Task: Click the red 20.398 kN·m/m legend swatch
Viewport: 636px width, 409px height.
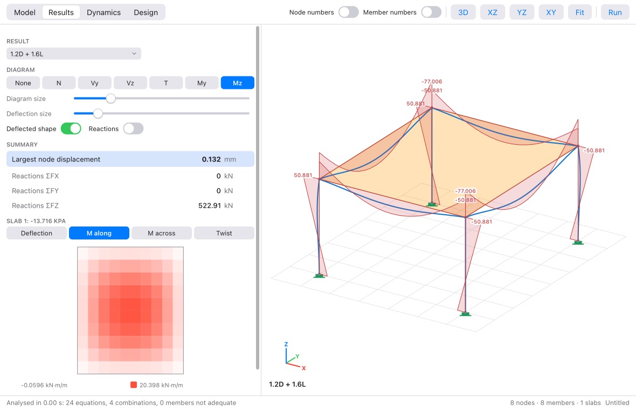Action: [x=134, y=385]
